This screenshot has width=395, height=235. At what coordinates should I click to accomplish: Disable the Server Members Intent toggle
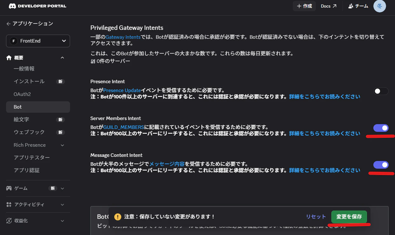coord(381,128)
